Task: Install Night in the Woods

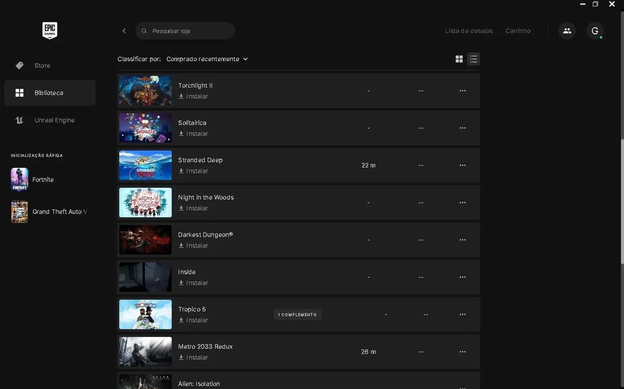Action: [193, 208]
